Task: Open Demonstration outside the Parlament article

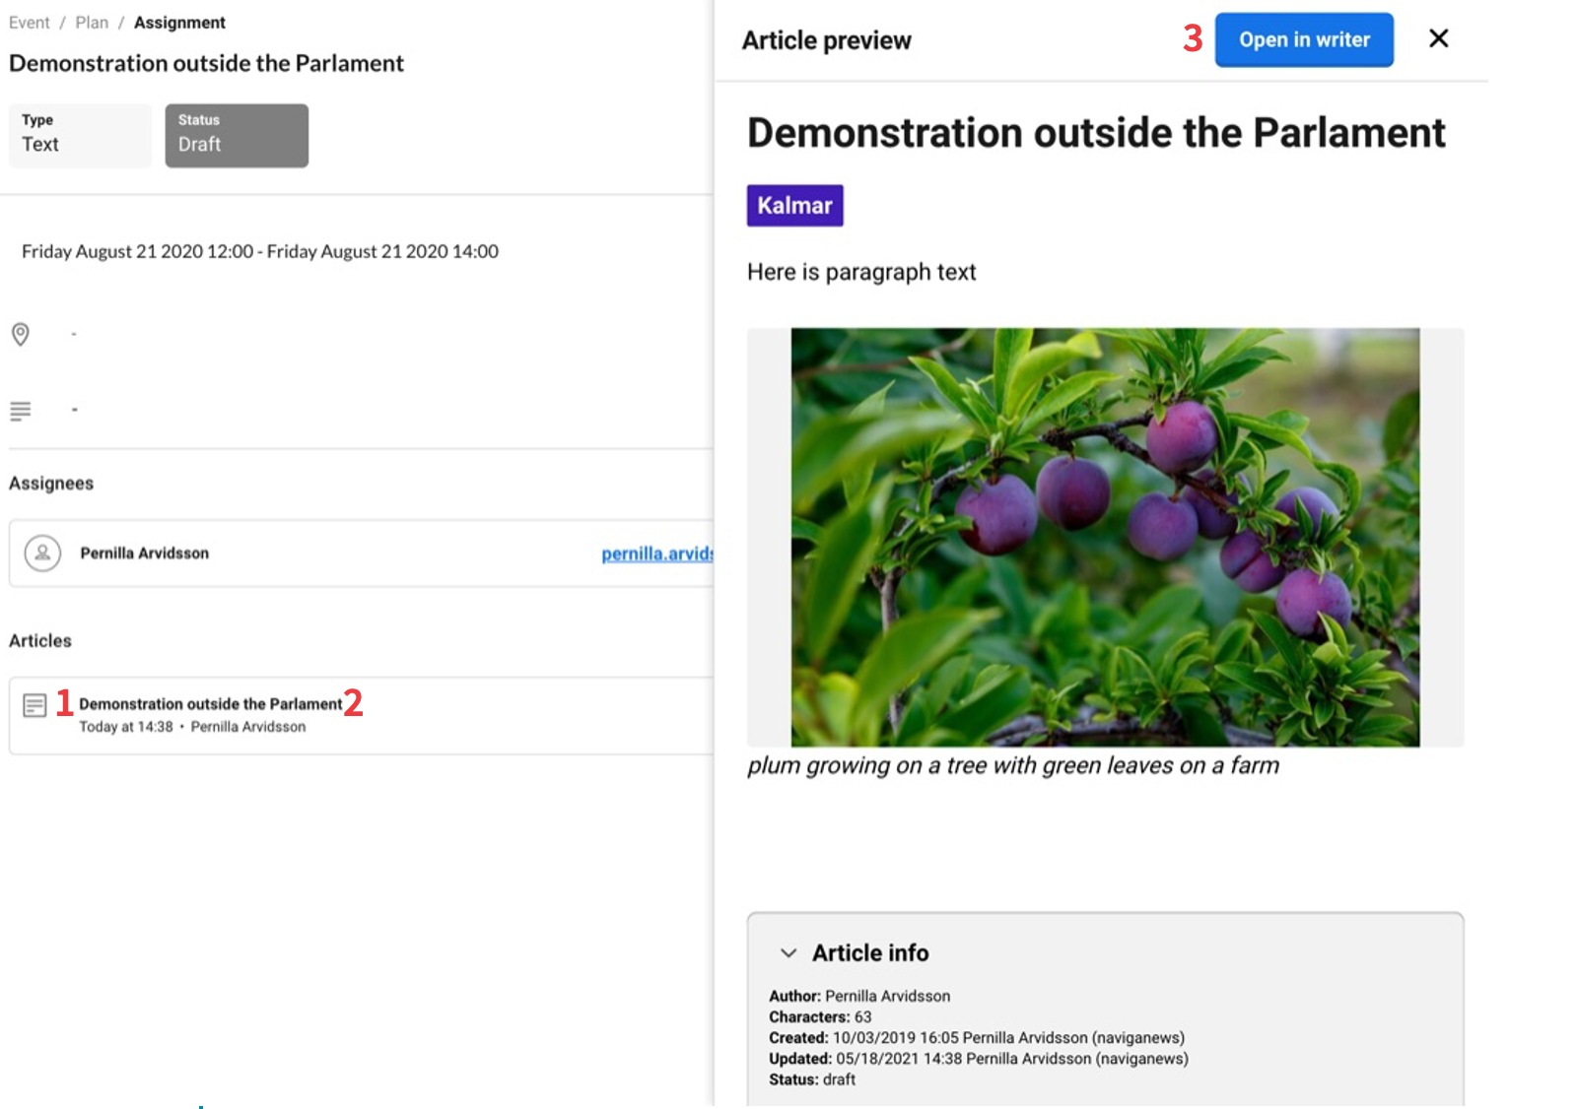Action: (x=211, y=704)
